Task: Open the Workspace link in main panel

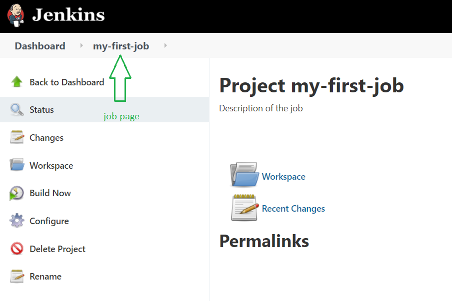Action: click(x=283, y=176)
